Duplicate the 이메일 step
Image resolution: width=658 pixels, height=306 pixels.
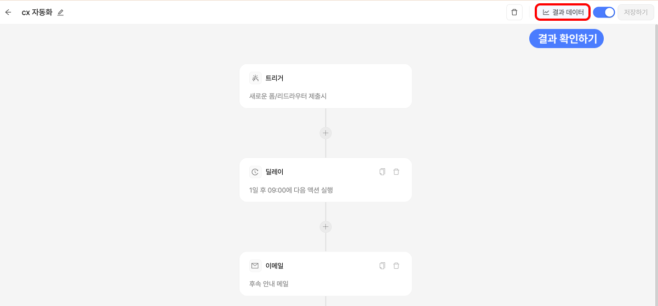tap(382, 266)
